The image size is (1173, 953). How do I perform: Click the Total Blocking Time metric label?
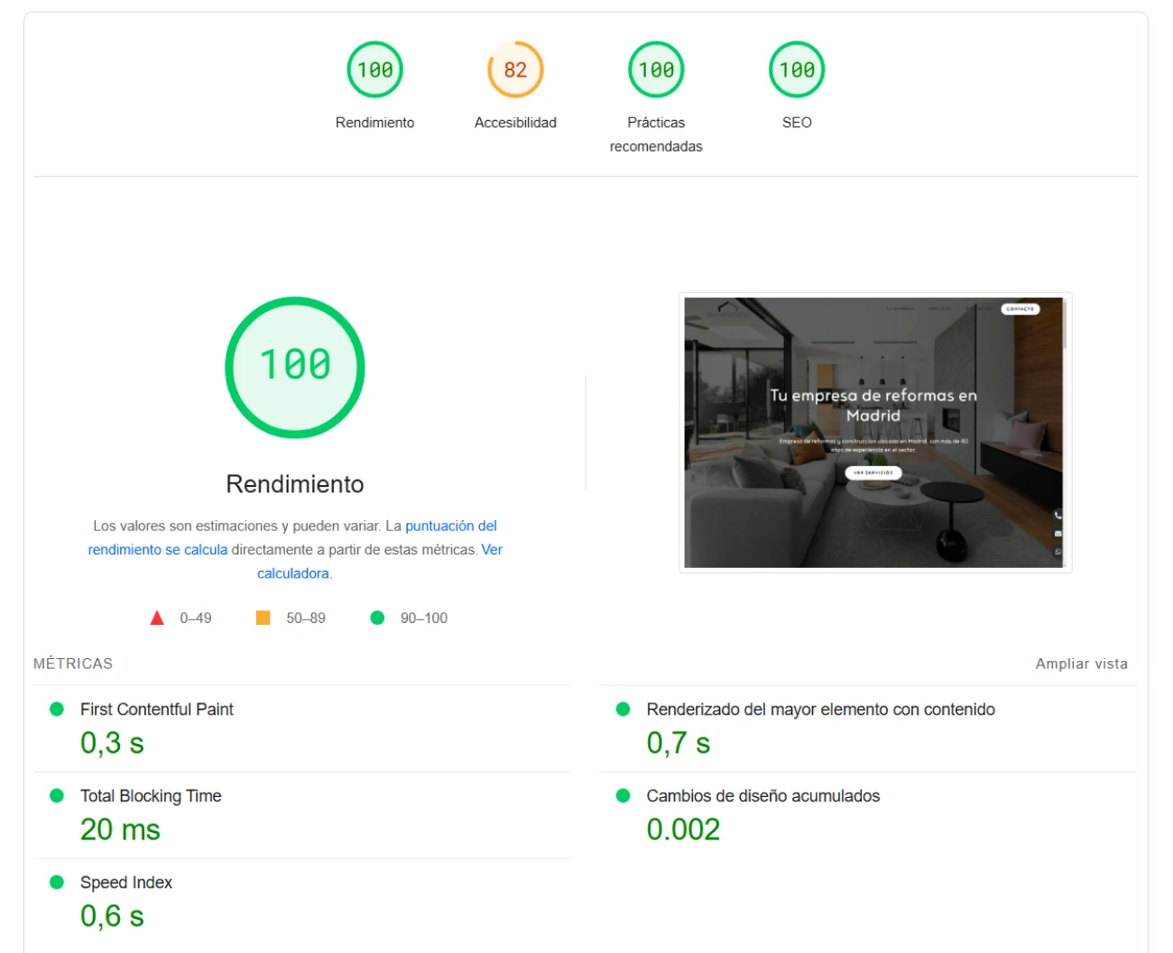pos(151,796)
